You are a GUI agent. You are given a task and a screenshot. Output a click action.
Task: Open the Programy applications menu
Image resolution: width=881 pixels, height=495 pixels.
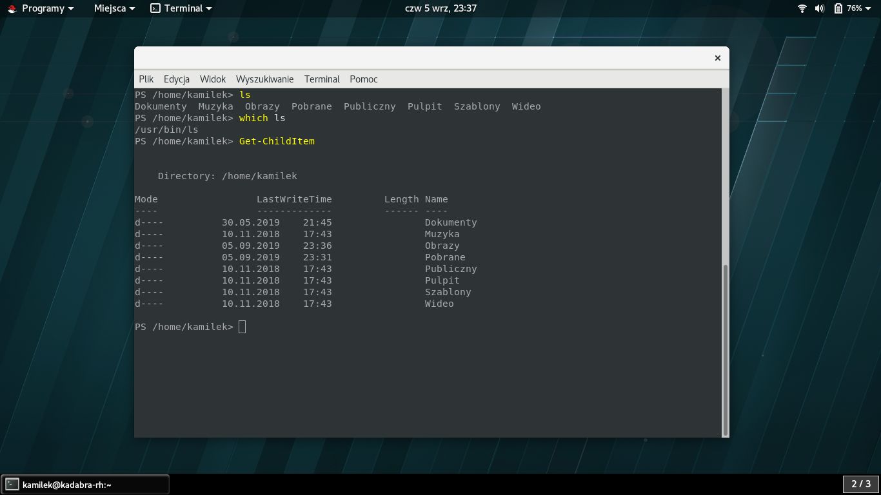pos(43,8)
